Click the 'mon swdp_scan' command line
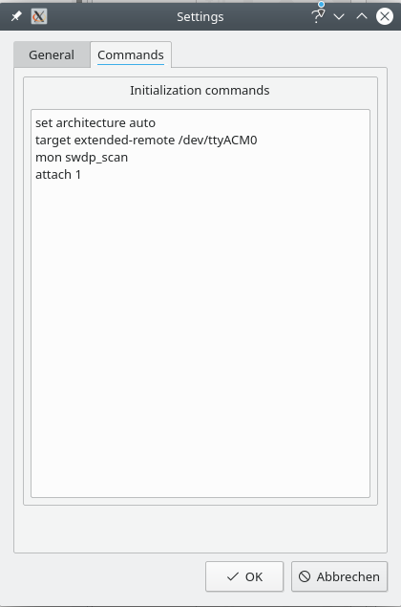Viewport: 401px width, 607px height. tap(81, 158)
